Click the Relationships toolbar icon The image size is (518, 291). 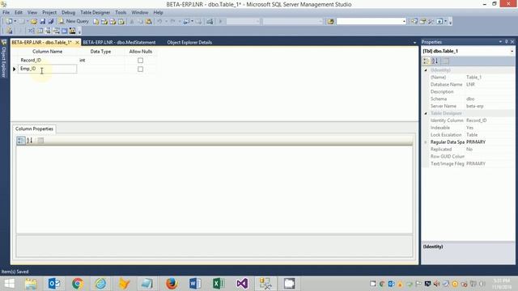pos(31,31)
